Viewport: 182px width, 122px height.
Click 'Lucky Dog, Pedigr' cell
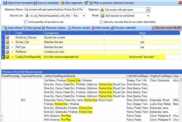point(161,104)
